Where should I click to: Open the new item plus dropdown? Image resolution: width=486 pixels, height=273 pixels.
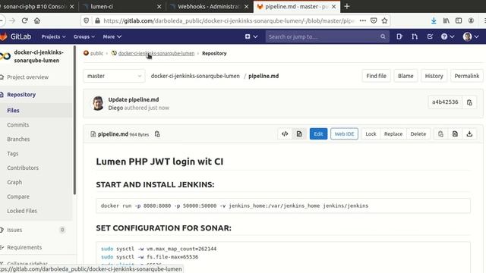251,36
